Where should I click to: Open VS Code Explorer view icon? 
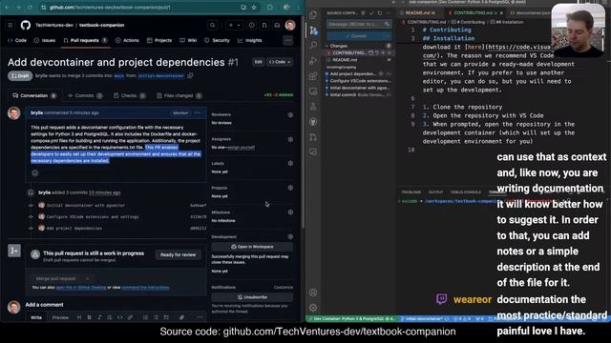(313, 15)
